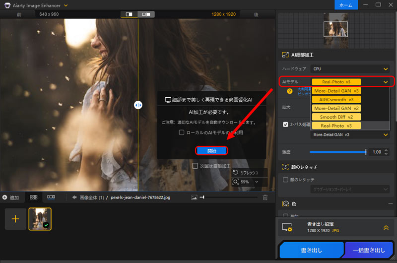The image size is (397, 263).
Task: Toggle the 2-パス処理 checkbox
Action: [x=285, y=125]
